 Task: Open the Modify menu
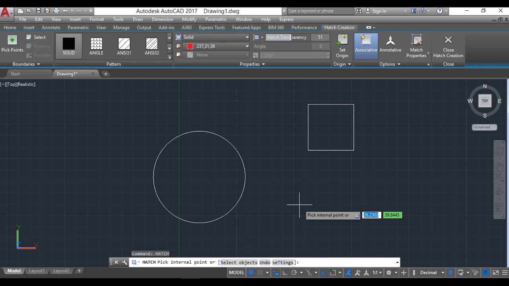point(189,19)
